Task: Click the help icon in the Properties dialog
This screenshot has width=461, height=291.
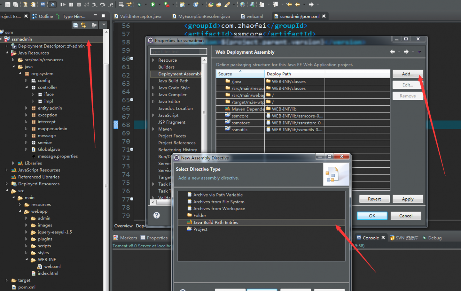Action: 156,215
